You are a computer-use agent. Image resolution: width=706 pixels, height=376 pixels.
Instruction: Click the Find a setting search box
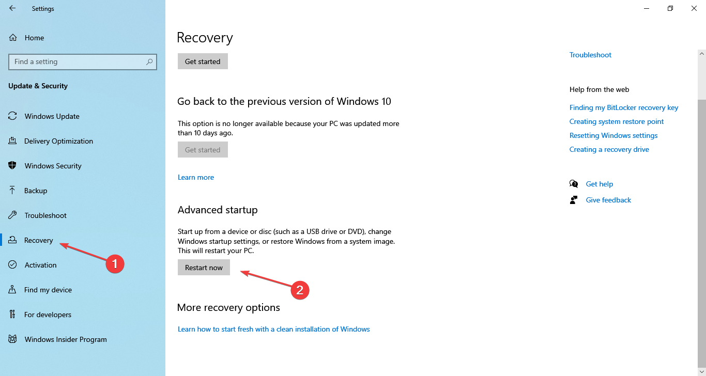[x=78, y=62]
